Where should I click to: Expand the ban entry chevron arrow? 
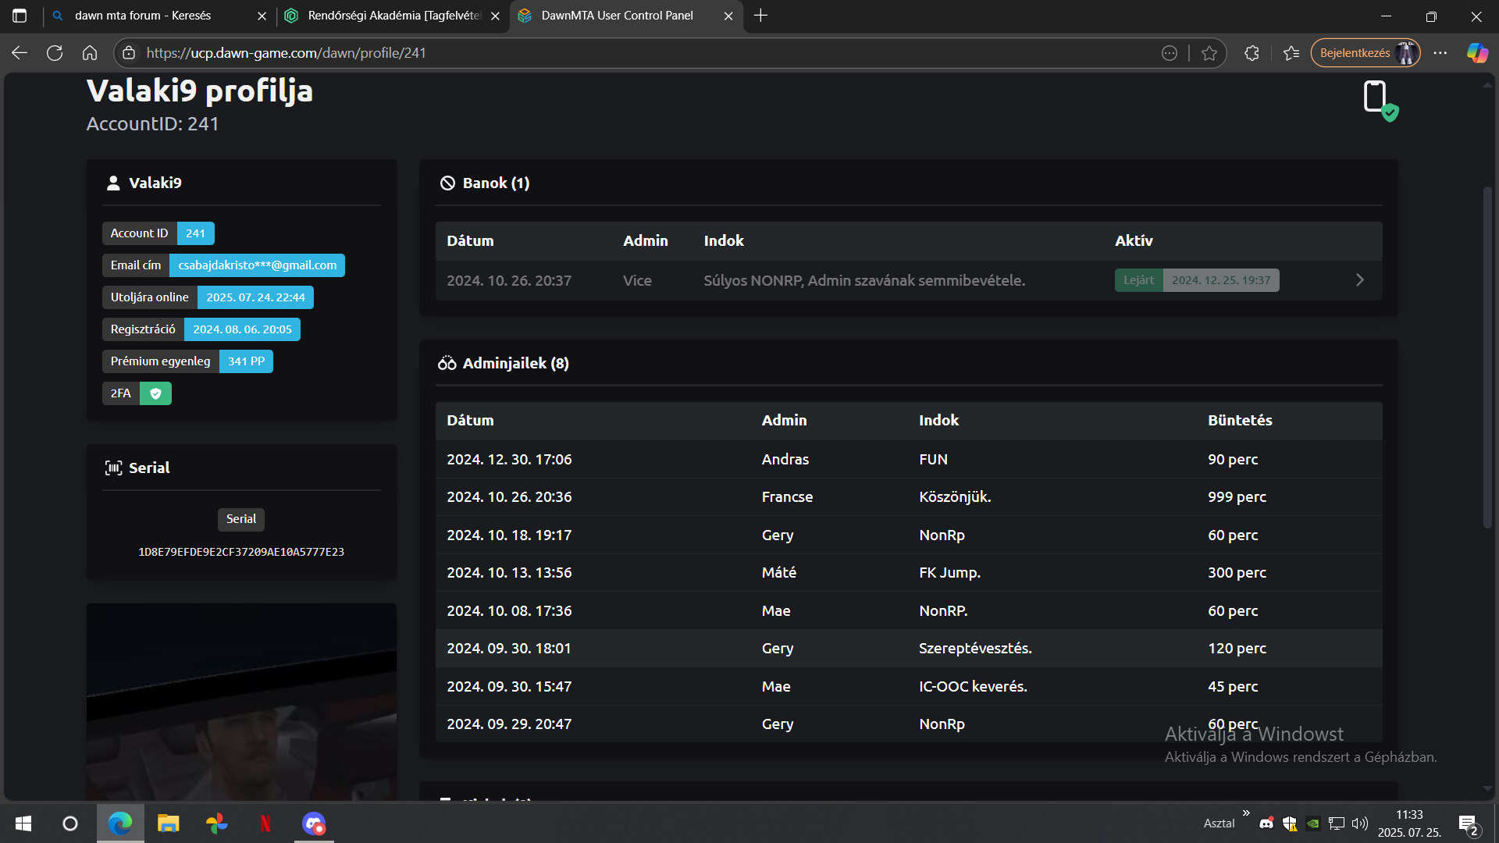pyautogui.click(x=1359, y=280)
